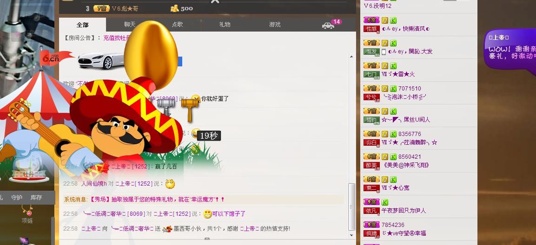This screenshot has width=536, height=245.
Task: Click the squinting emoji in 人间仙境h message
Action: [x=170, y=184]
